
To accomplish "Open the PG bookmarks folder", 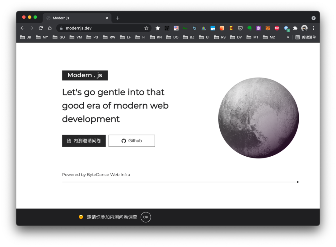I will point(92,37).
